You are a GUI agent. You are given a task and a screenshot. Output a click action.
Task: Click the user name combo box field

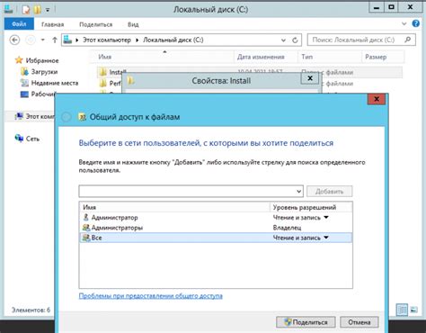(x=191, y=191)
